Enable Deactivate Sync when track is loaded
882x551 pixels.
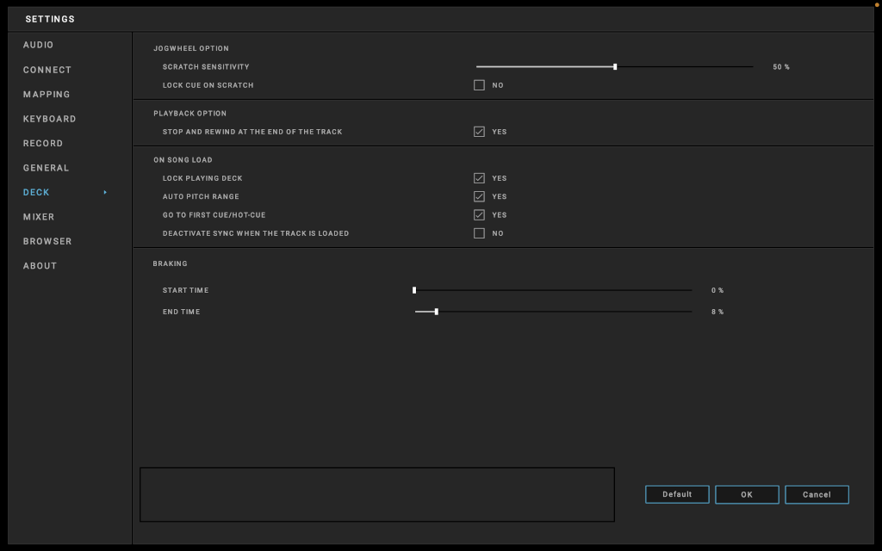479,233
